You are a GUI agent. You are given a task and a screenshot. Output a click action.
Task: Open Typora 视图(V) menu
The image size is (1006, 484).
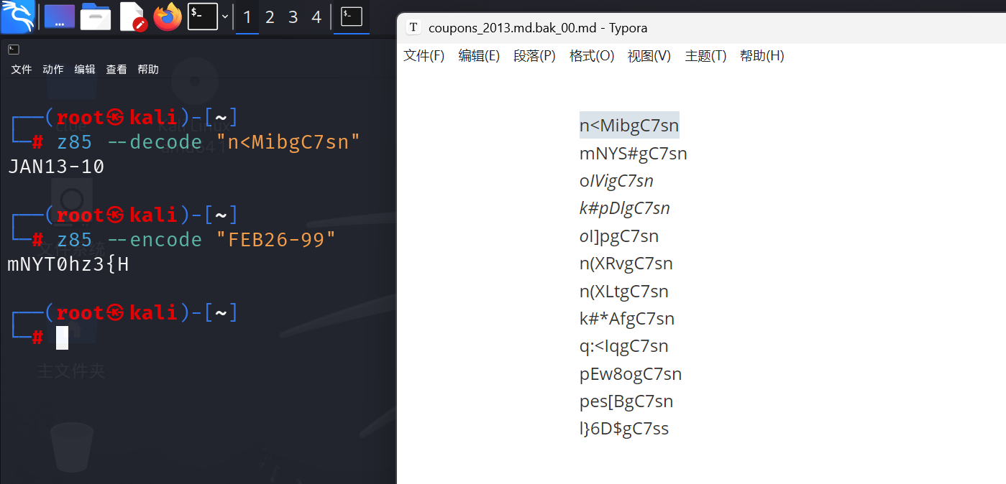point(649,56)
